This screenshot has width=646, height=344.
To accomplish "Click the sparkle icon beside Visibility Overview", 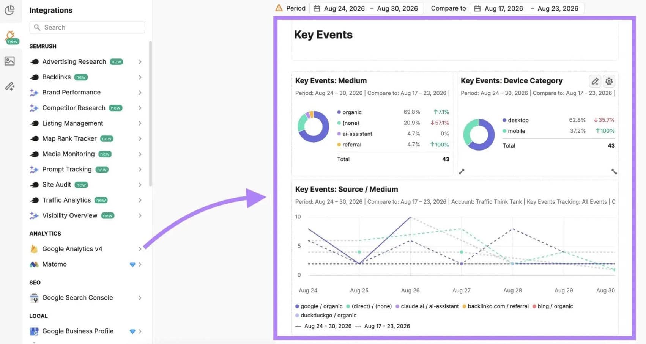I will click(34, 216).
